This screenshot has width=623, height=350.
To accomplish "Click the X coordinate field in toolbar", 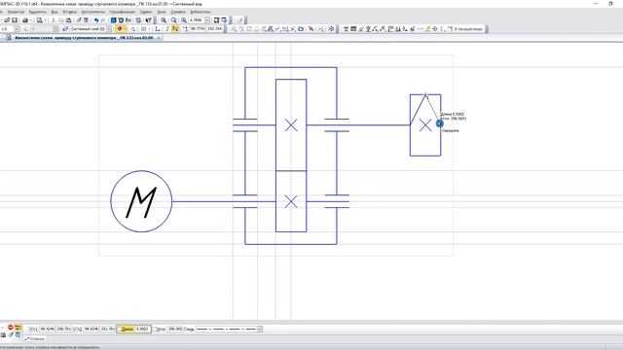I will pyautogui.click(x=198, y=29).
